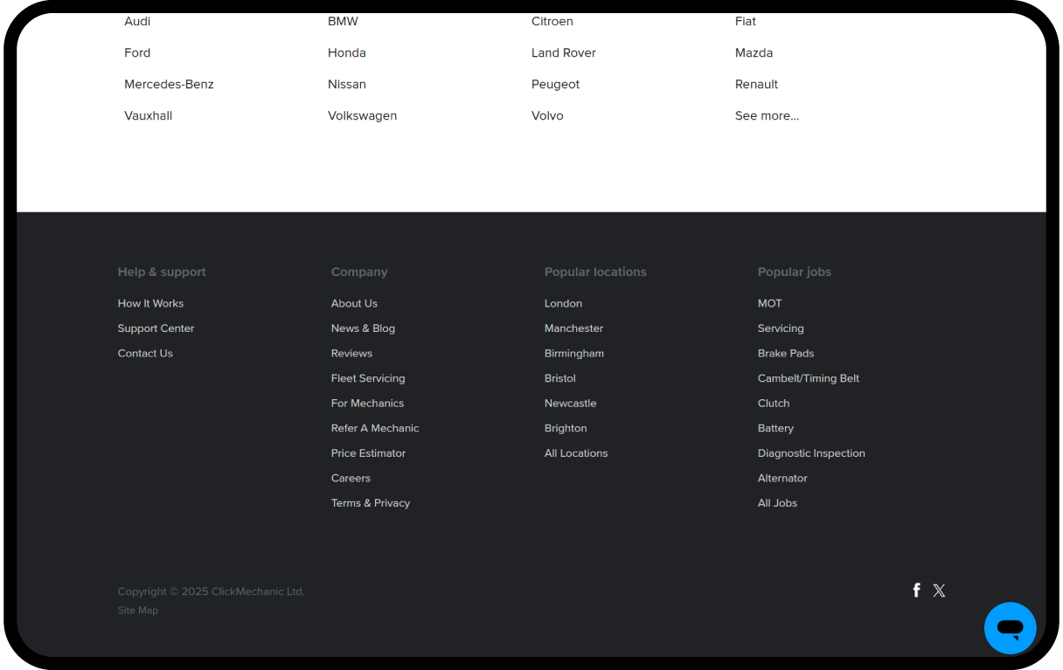Click Refer A Mechanic link

[375, 428]
